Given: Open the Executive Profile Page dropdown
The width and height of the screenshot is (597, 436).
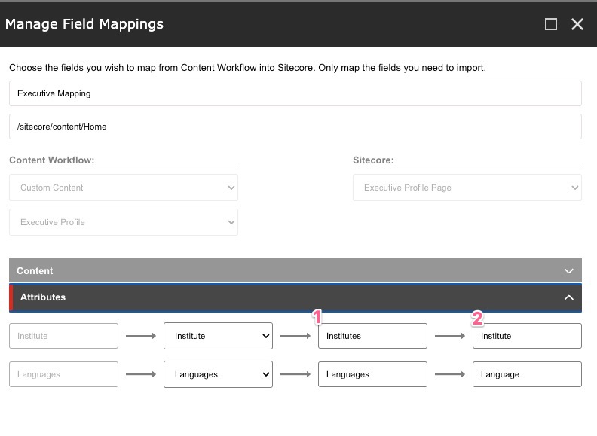Looking at the screenshot, I should [467, 188].
